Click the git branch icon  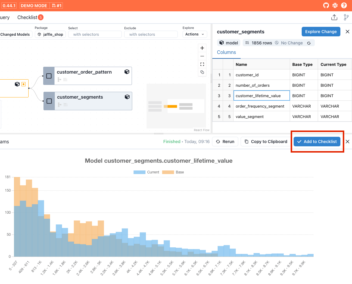(x=346, y=17)
